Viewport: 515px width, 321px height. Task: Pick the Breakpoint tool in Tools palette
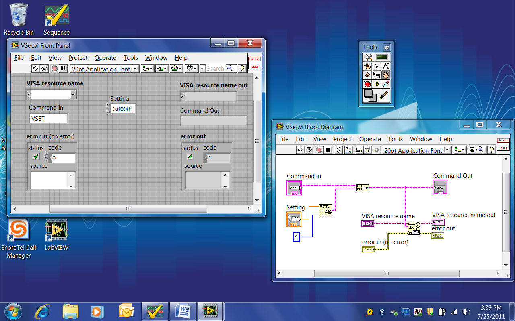coord(367,84)
